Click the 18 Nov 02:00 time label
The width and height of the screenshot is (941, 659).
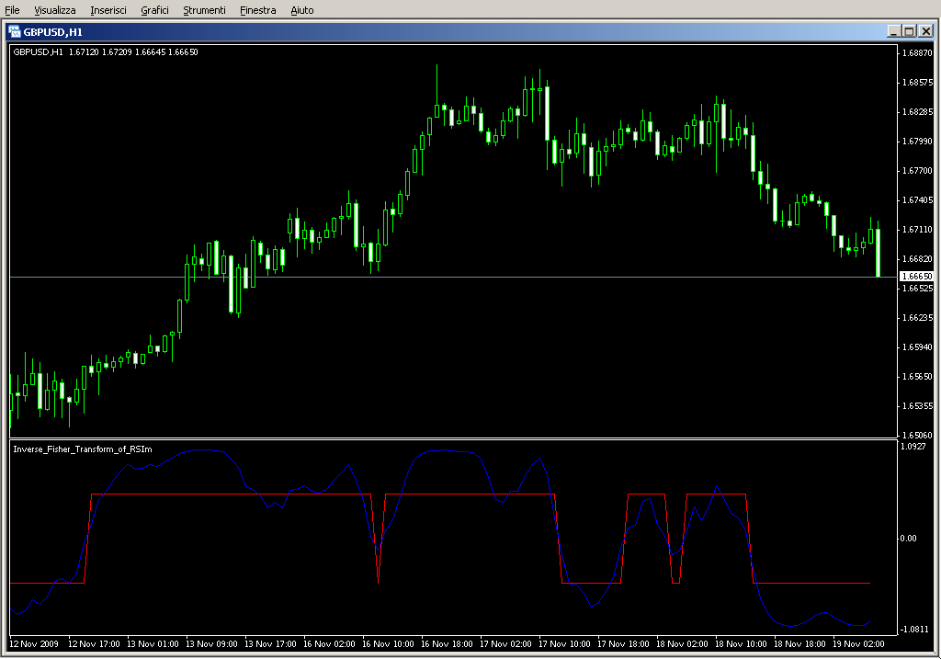point(682,644)
